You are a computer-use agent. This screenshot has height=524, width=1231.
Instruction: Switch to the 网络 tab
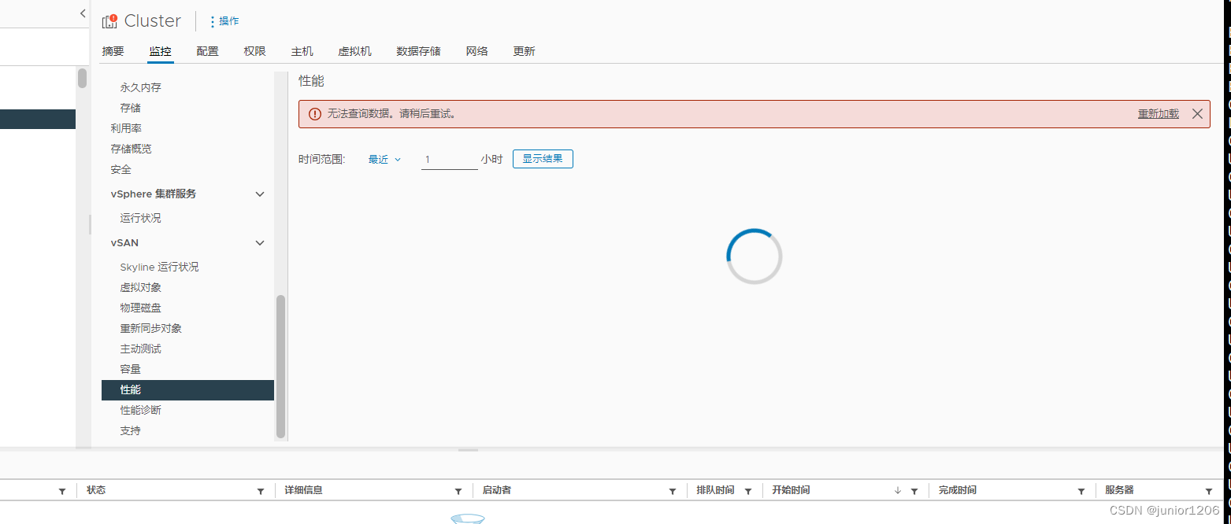coord(477,51)
